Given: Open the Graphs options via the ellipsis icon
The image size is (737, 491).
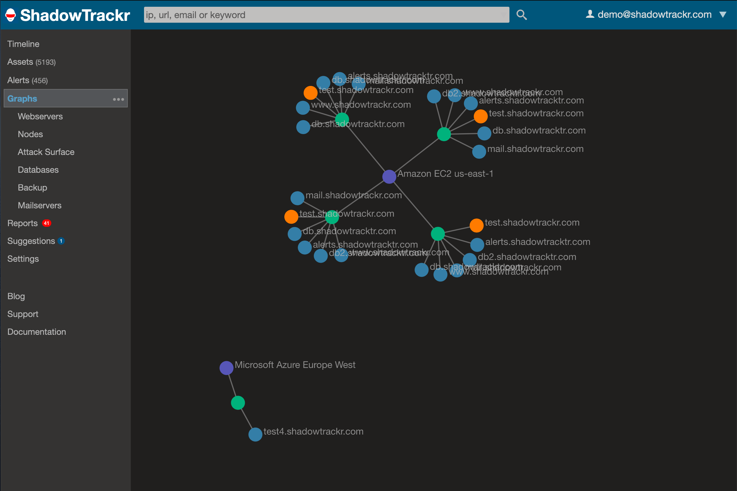Looking at the screenshot, I should point(118,99).
